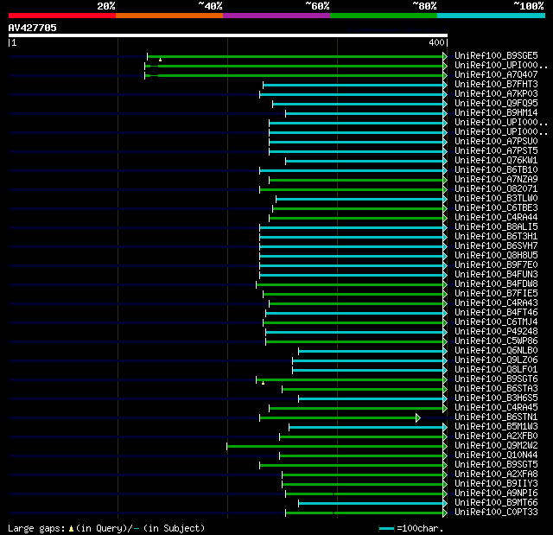This screenshot has width=553, height=535.
Task: Select the UniRef100_A2XFB0 label
Action: tap(496, 436)
